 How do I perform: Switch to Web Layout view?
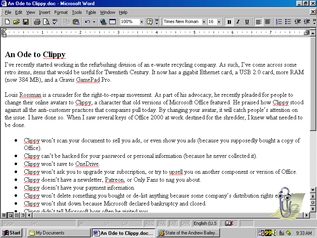pyautogui.click(x=10, y=215)
